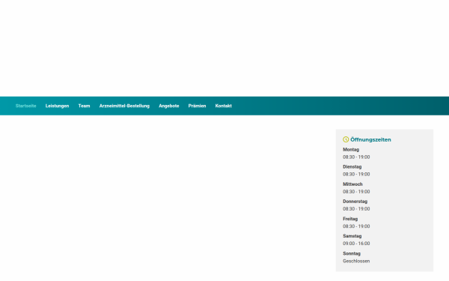
Task: Click the 08:30 - 19:00 hours under Montag
Action: click(356, 157)
